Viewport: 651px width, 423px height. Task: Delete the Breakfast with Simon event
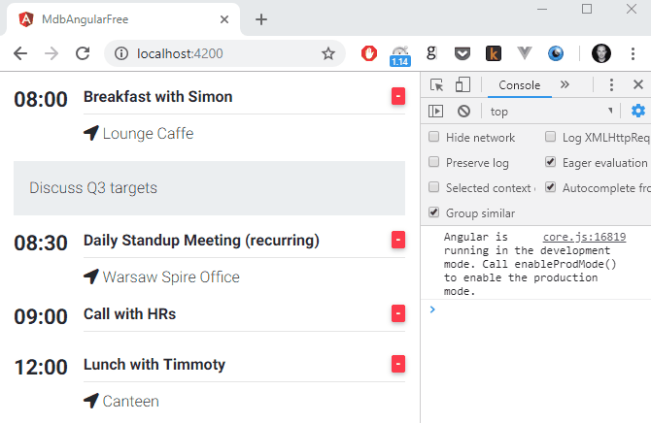(397, 96)
